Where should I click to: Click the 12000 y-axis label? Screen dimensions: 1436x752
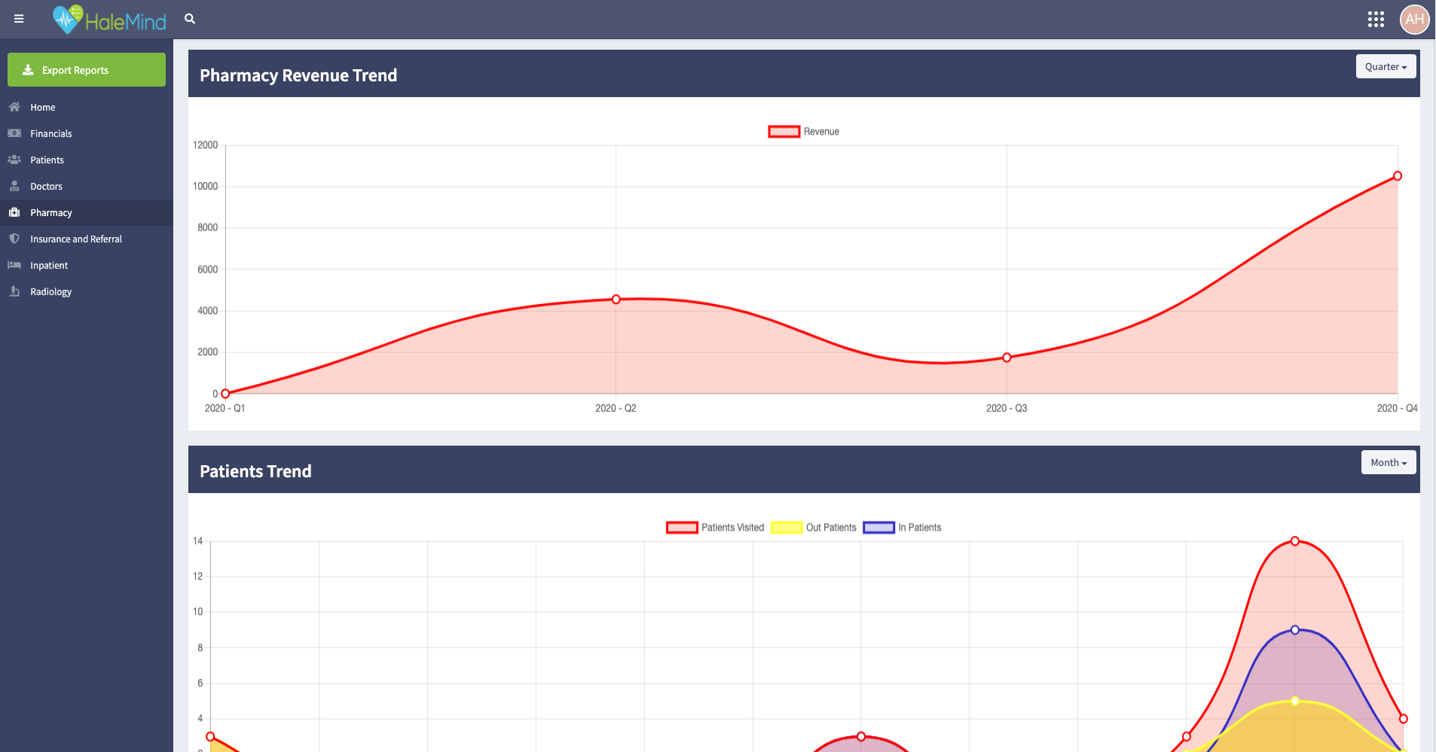(x=206, y=145)
